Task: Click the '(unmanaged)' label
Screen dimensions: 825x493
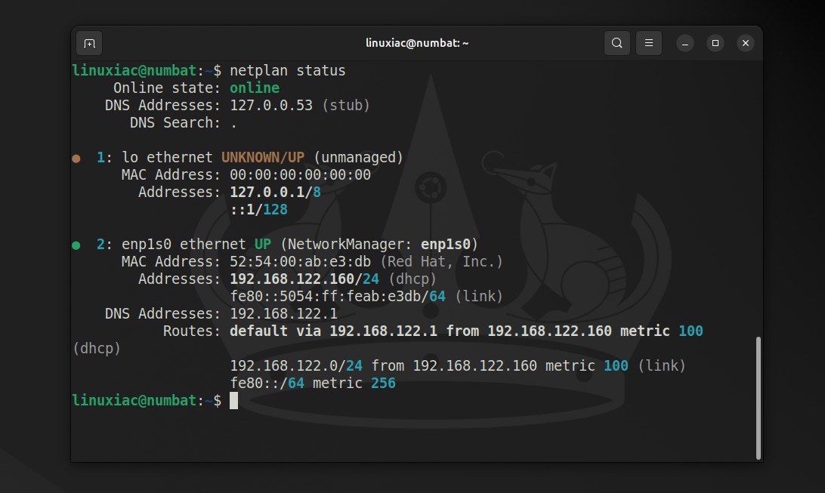Action: pyautogui.click(x=358, y=157)
